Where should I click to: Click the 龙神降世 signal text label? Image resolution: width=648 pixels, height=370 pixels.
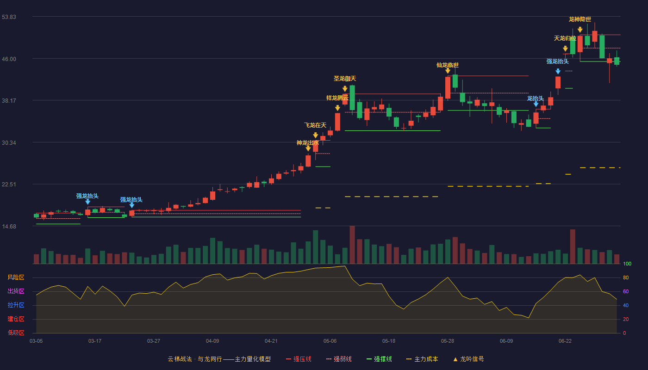580,19
